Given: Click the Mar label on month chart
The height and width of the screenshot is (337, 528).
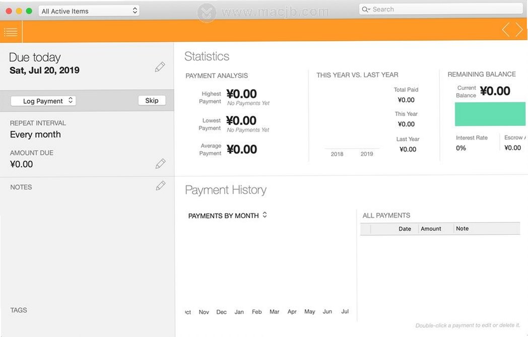Looking at the screenshot, I should point(275,312).
